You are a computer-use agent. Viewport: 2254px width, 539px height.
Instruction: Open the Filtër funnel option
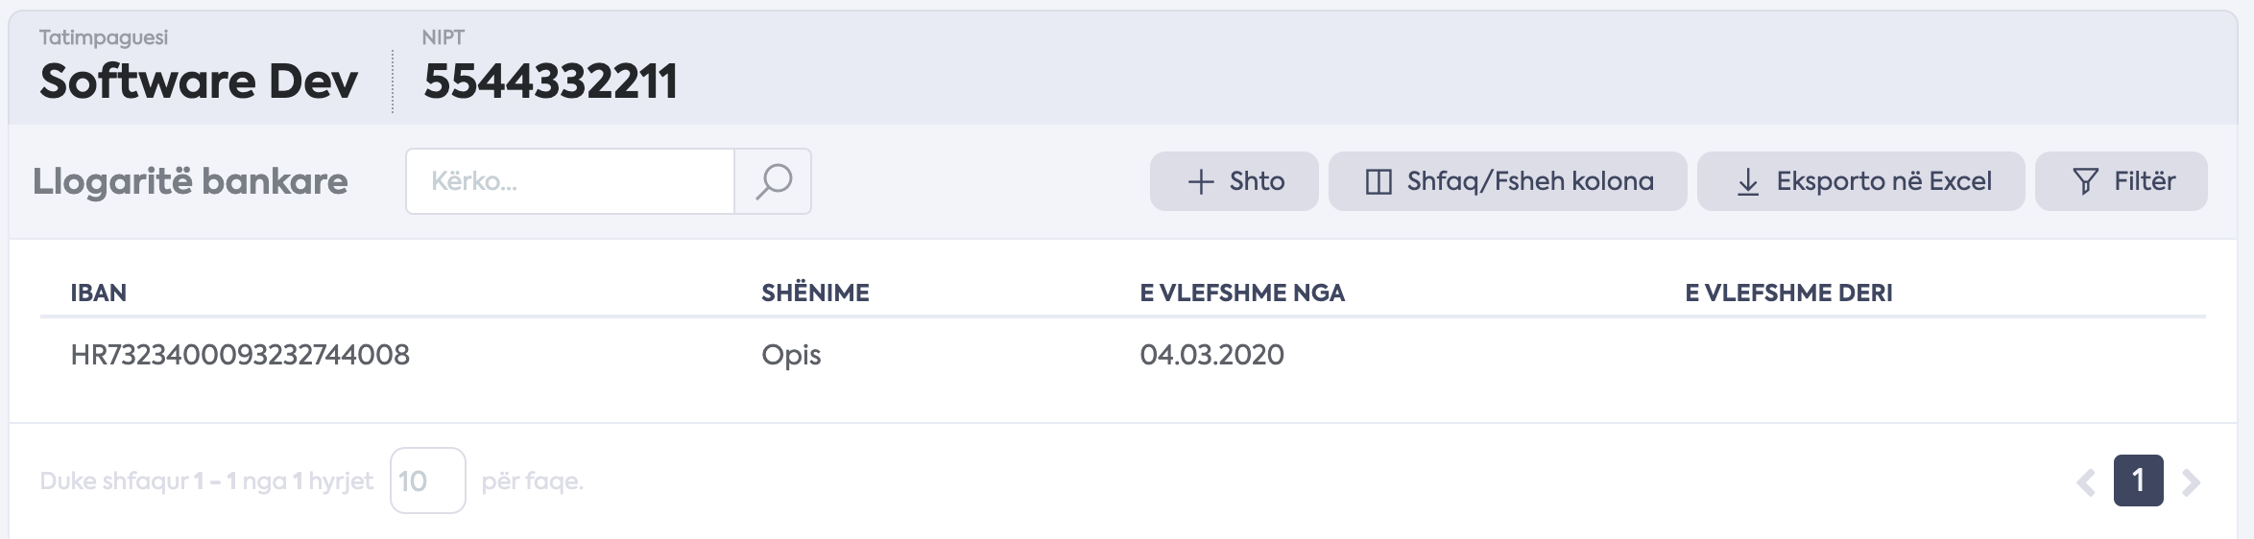click(x=2121, y=181)
